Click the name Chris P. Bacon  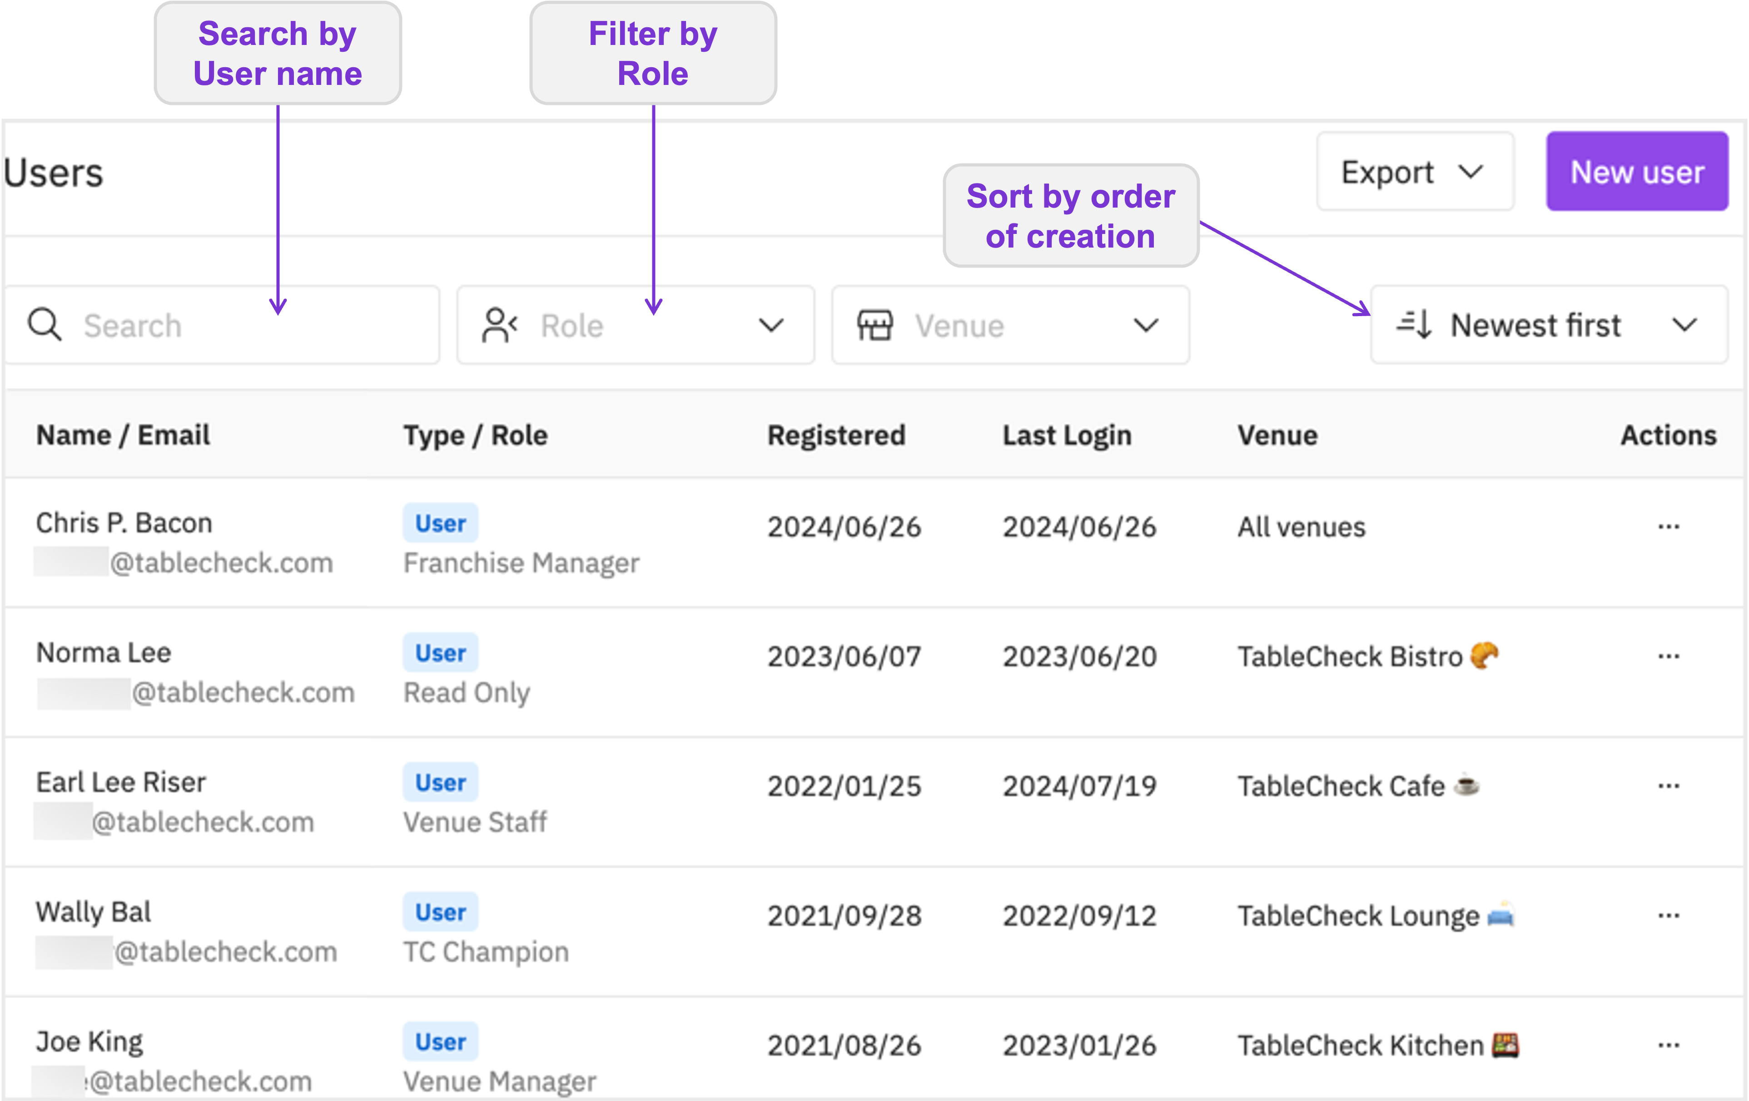pos(124,523)
